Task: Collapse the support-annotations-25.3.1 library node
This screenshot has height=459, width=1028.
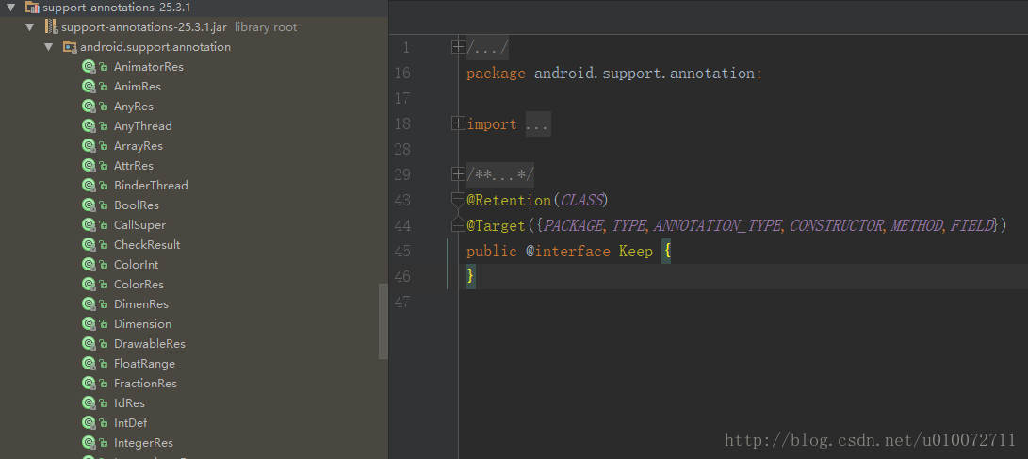Action: point(10,8)
